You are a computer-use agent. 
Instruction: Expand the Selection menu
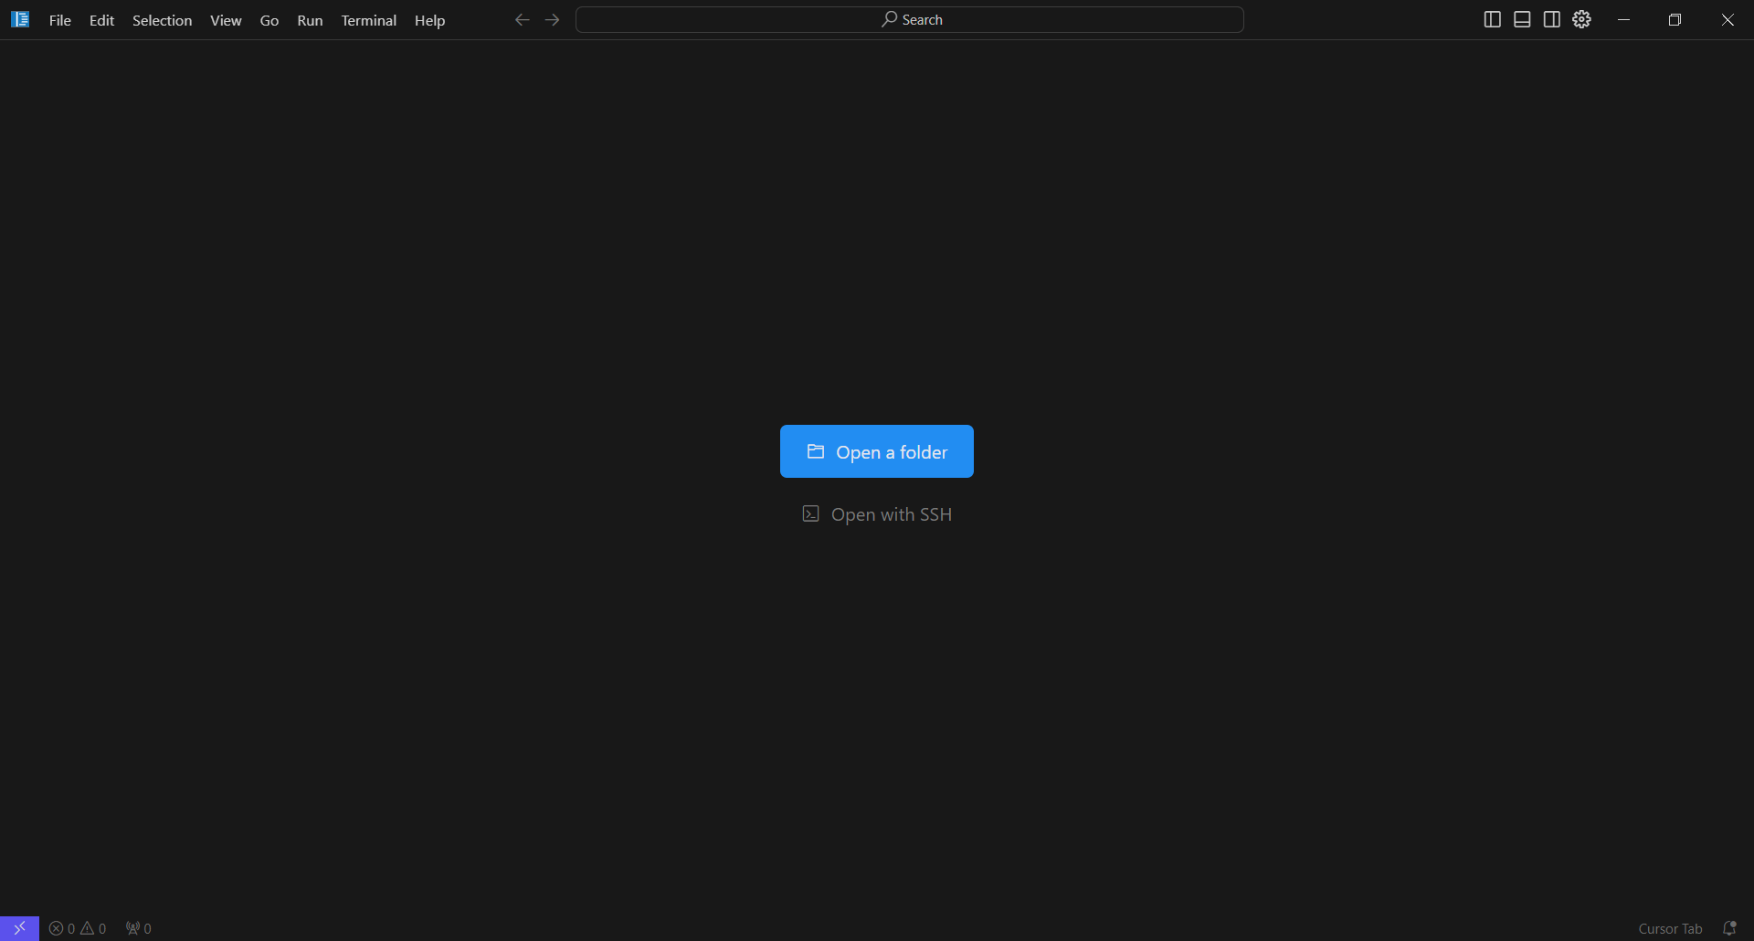coord(162,20)
